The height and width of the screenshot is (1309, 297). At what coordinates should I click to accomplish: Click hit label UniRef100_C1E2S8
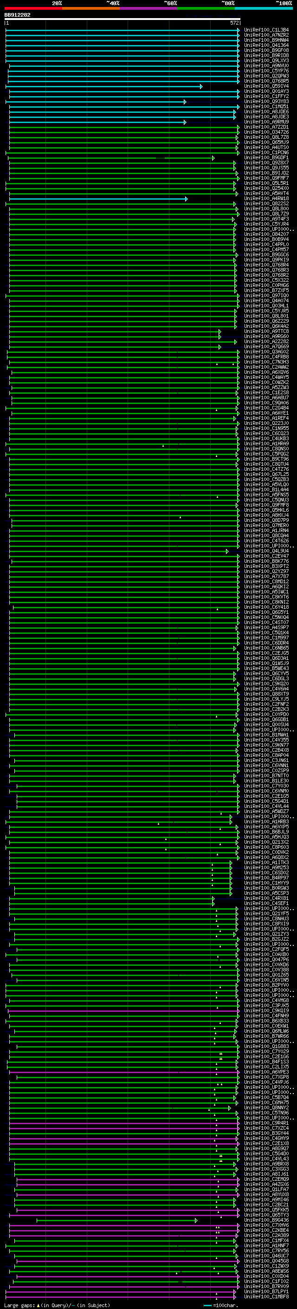[x=266, y=392]
